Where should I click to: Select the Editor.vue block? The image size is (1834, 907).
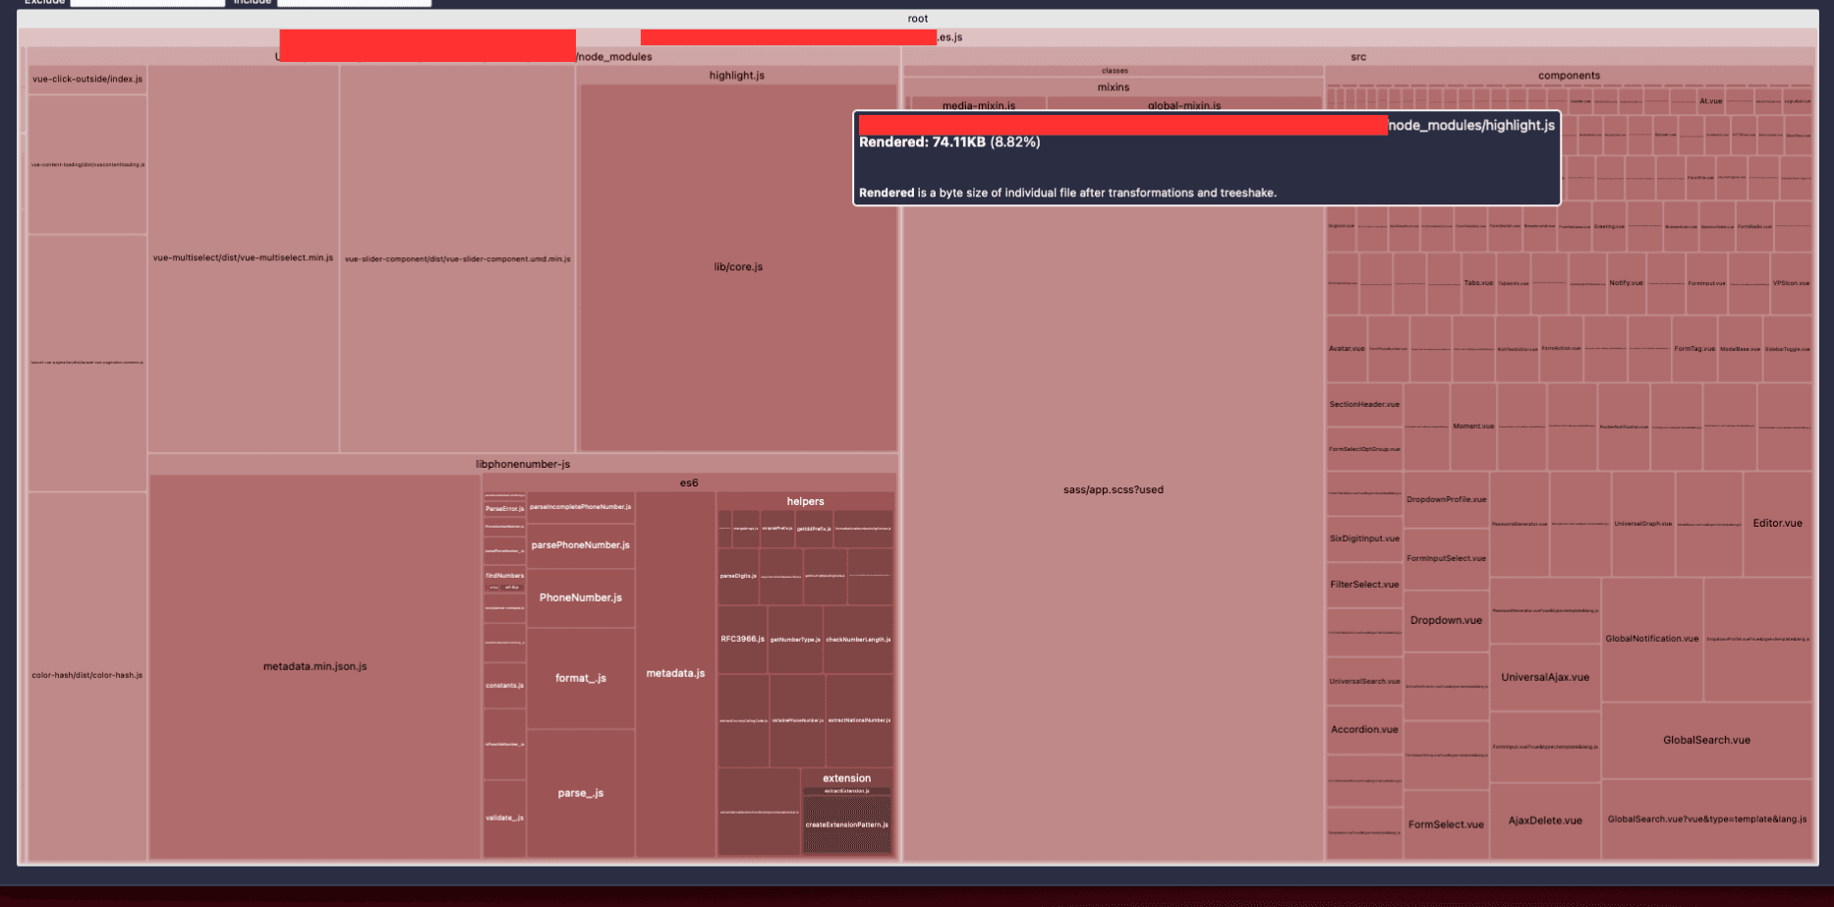click(x=1777, y=523)
